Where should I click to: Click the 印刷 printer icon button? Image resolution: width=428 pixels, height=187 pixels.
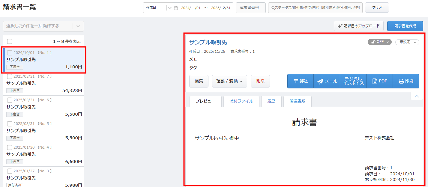pos(406,81)
